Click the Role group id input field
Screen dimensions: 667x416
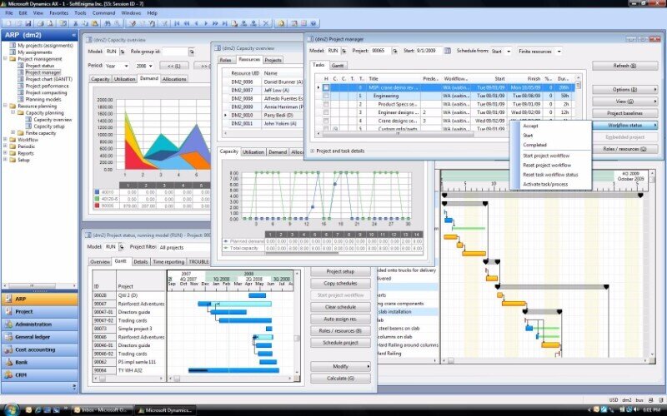[x=175, y=52]
